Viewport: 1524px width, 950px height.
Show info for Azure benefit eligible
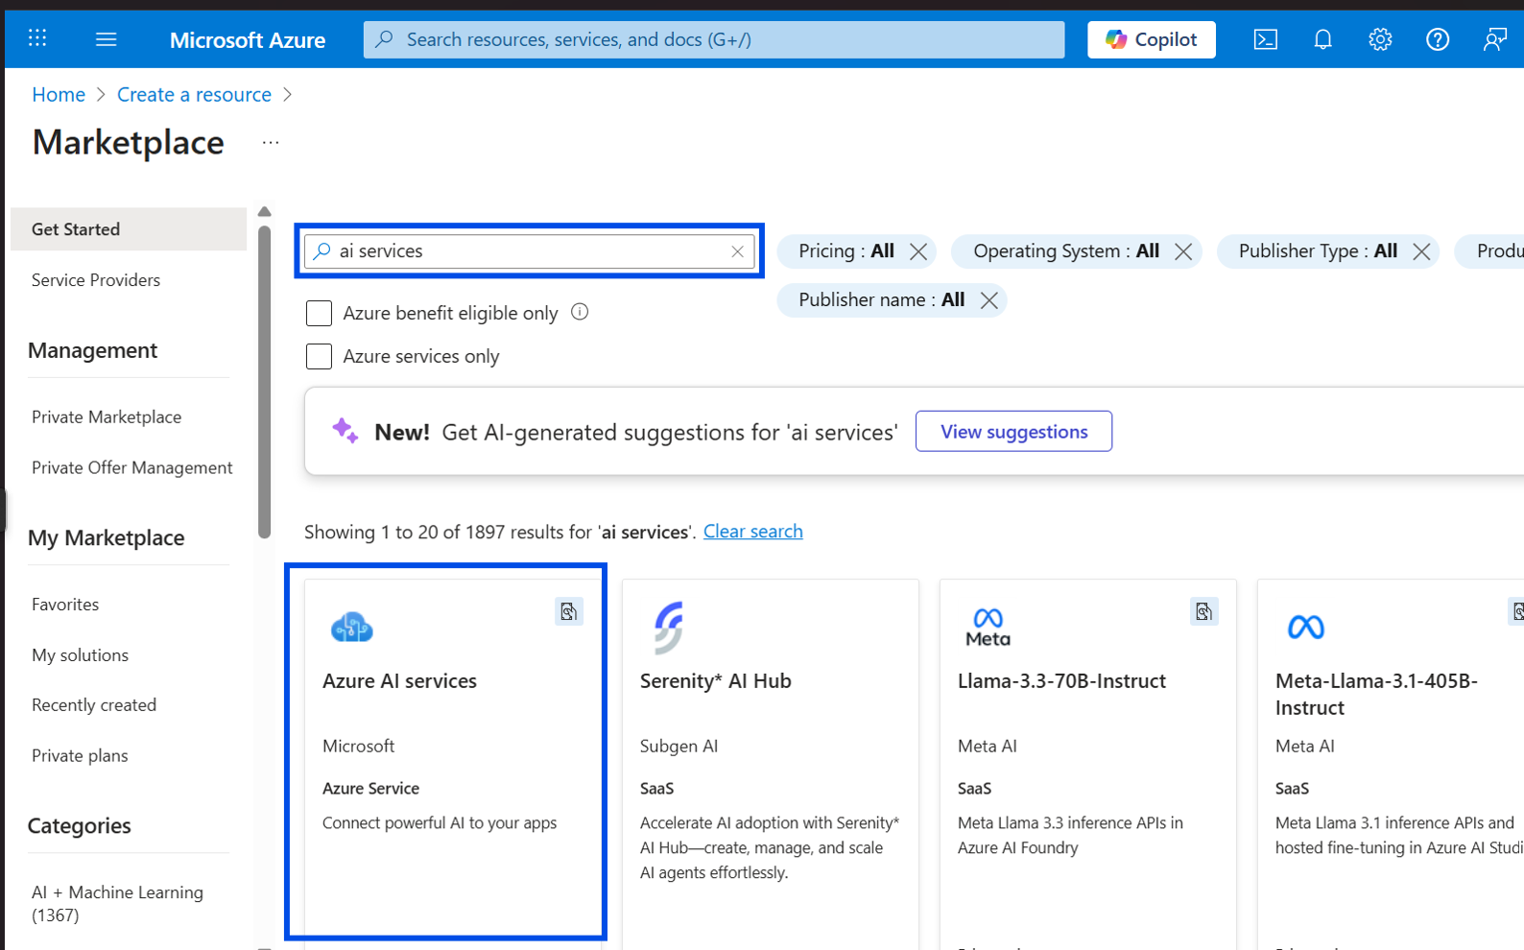pos(580,312)
